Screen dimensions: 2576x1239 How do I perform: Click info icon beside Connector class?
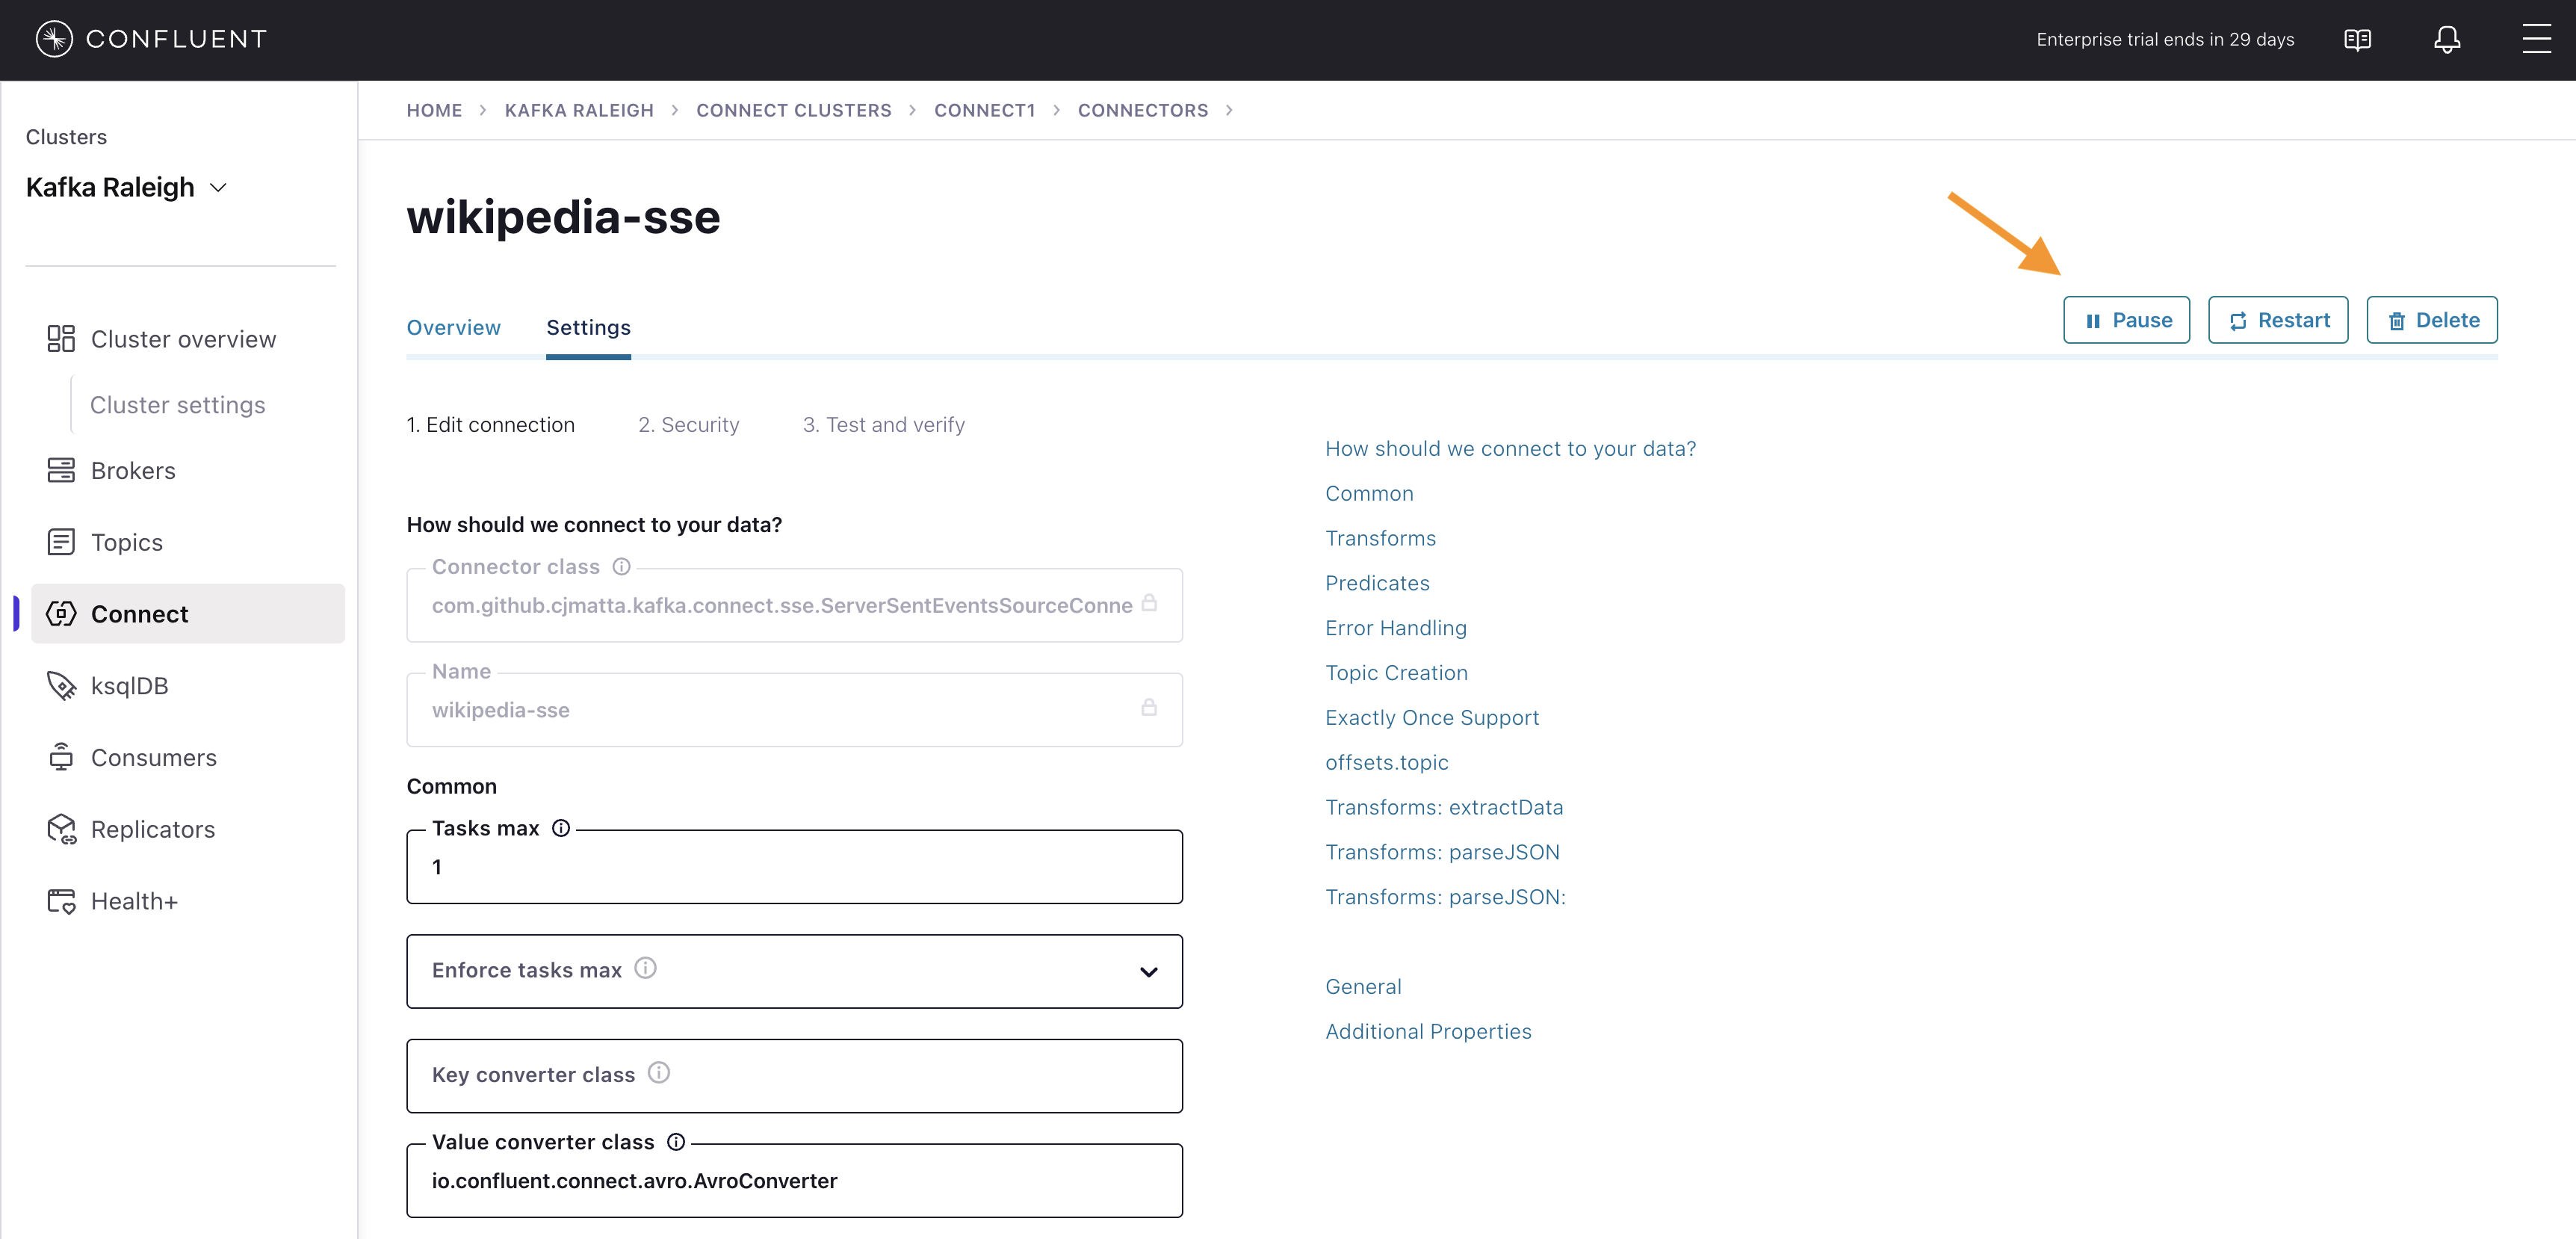pos(621,567)
